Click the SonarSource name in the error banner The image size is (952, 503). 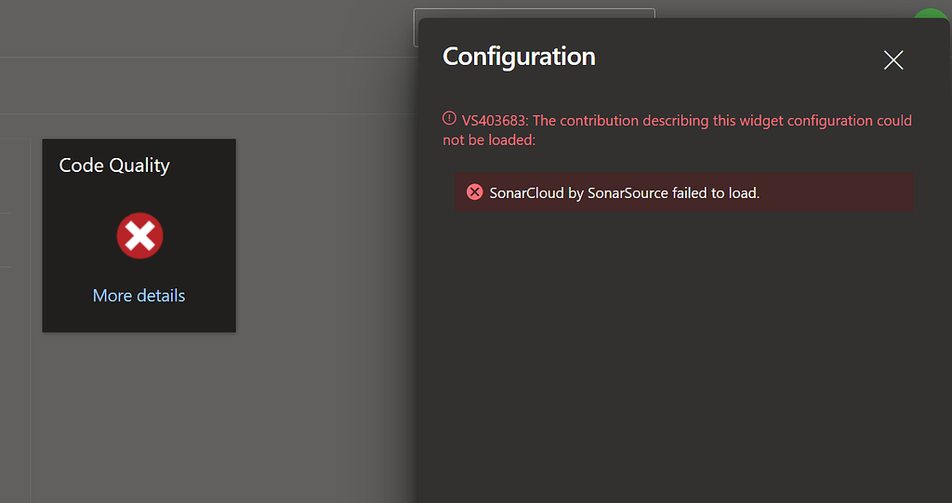(x=628, y=193)
